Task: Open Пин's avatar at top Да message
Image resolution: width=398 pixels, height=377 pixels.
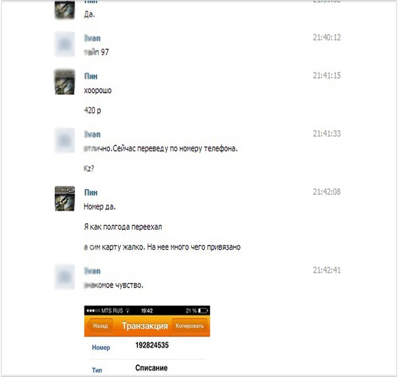Action: (x=65, y=10)
